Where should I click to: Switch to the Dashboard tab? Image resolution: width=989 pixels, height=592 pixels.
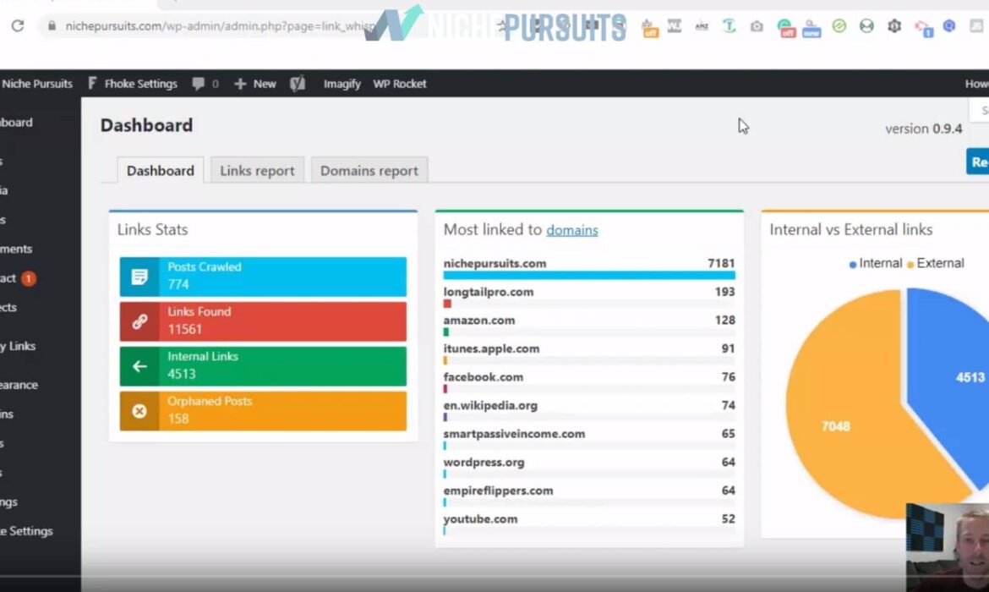pos(161,170)
